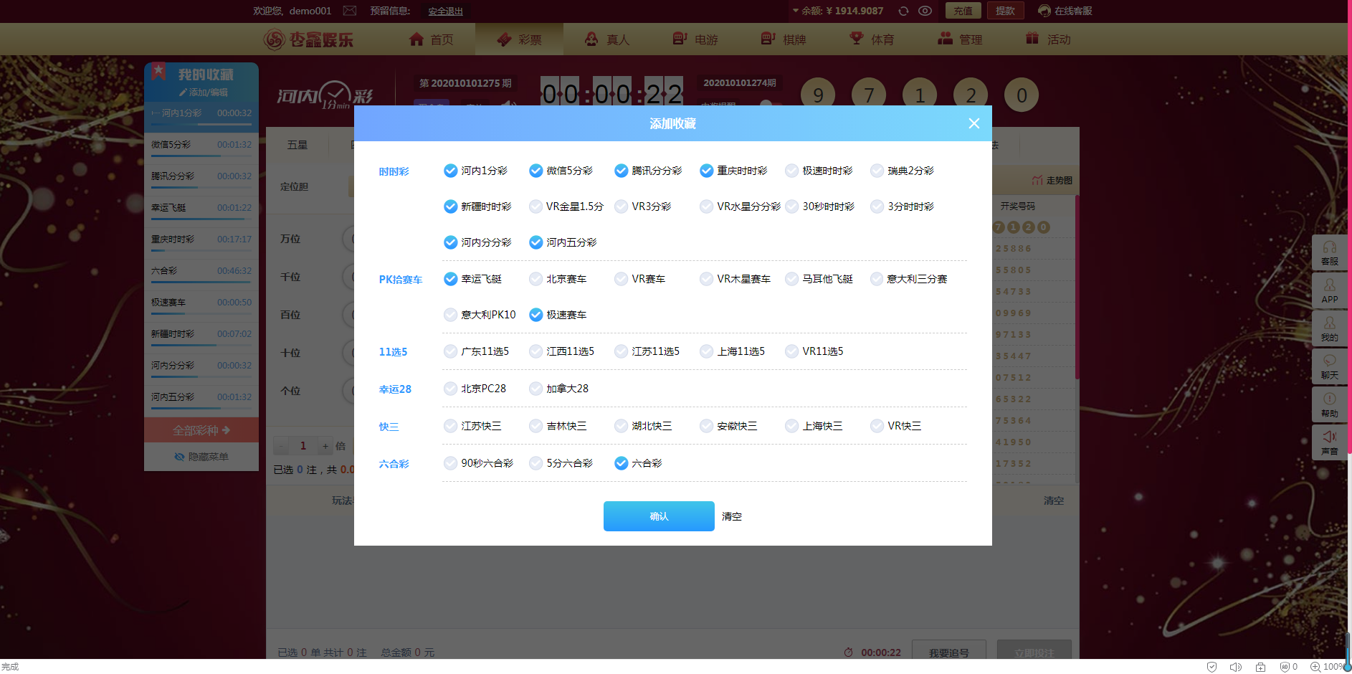Uncheck 极速赛车 checkbox in dialog
This screenshot has height=674, width=1352.
click(x=535, y=315)
